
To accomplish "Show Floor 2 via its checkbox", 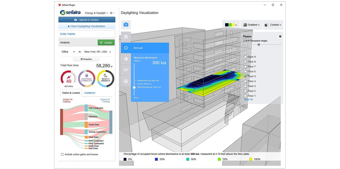I will click(245, 91).
